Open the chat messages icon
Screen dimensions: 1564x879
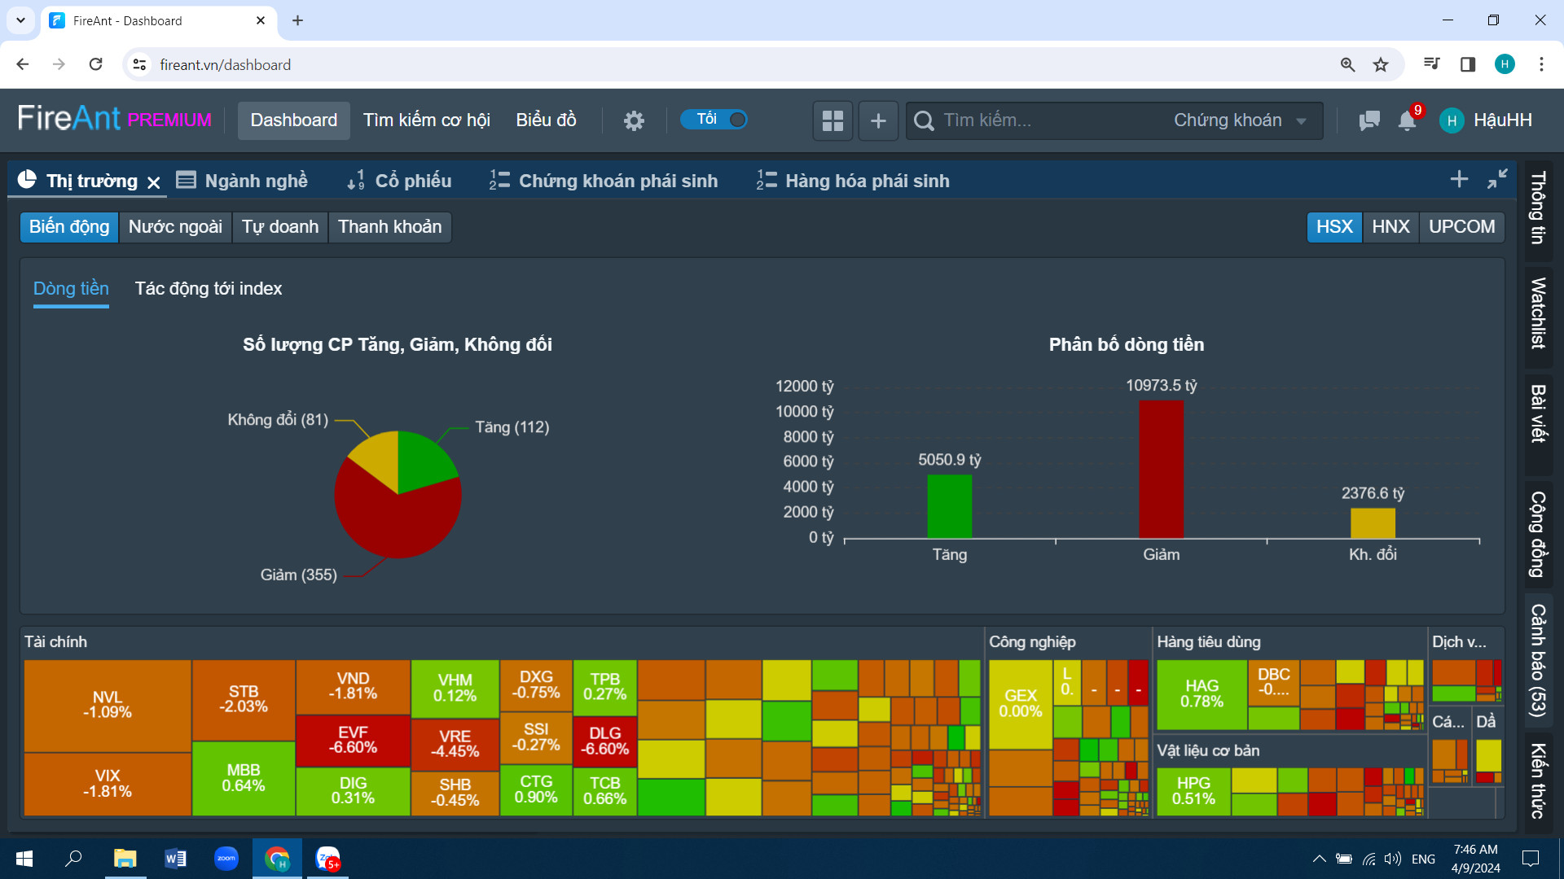click(1369, 120)
